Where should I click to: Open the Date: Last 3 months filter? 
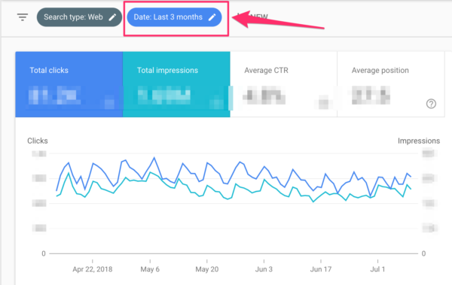[174, 17]
